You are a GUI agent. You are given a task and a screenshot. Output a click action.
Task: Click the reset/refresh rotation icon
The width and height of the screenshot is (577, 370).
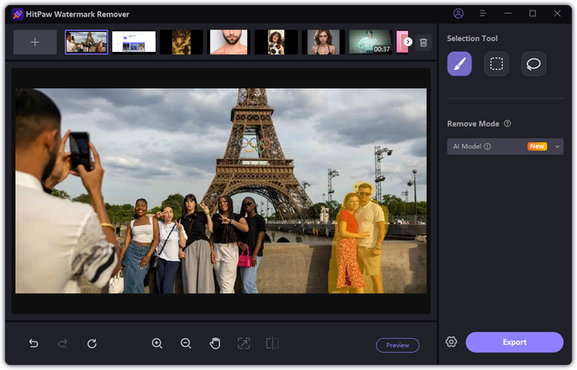coord(91,344)
